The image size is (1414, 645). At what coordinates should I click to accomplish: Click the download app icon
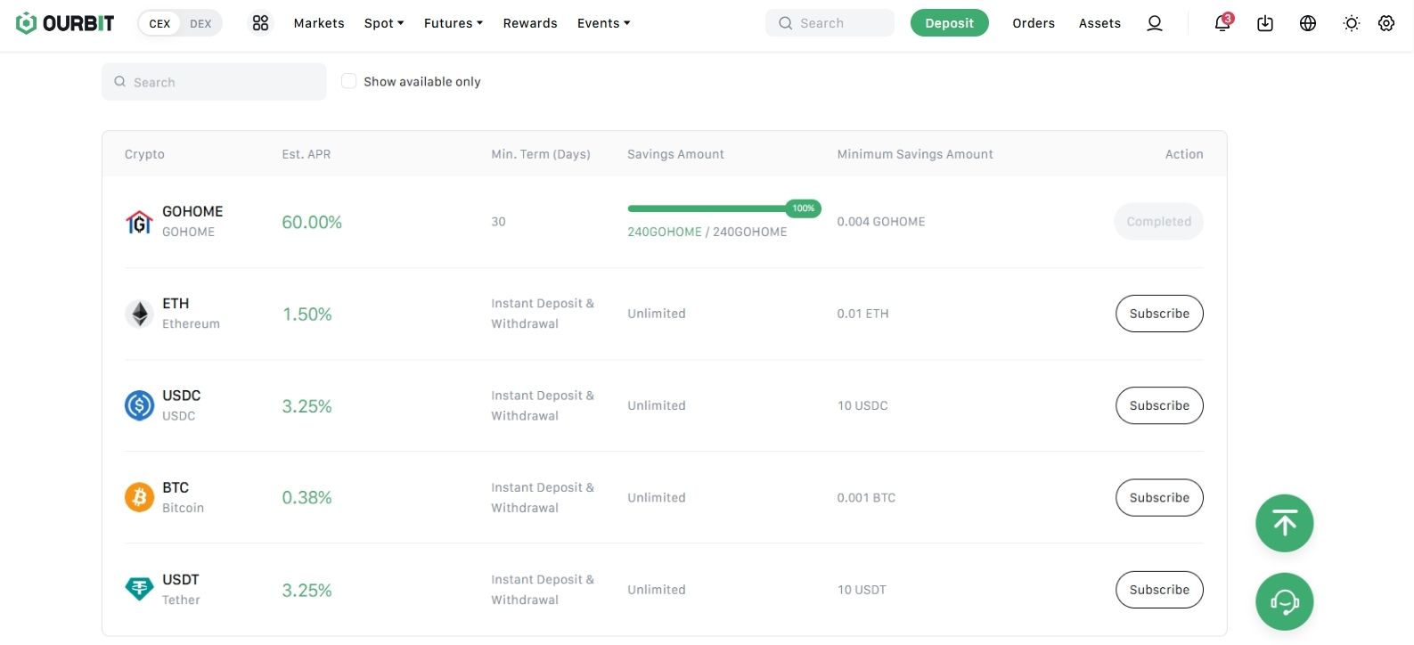coord(1265,23)
